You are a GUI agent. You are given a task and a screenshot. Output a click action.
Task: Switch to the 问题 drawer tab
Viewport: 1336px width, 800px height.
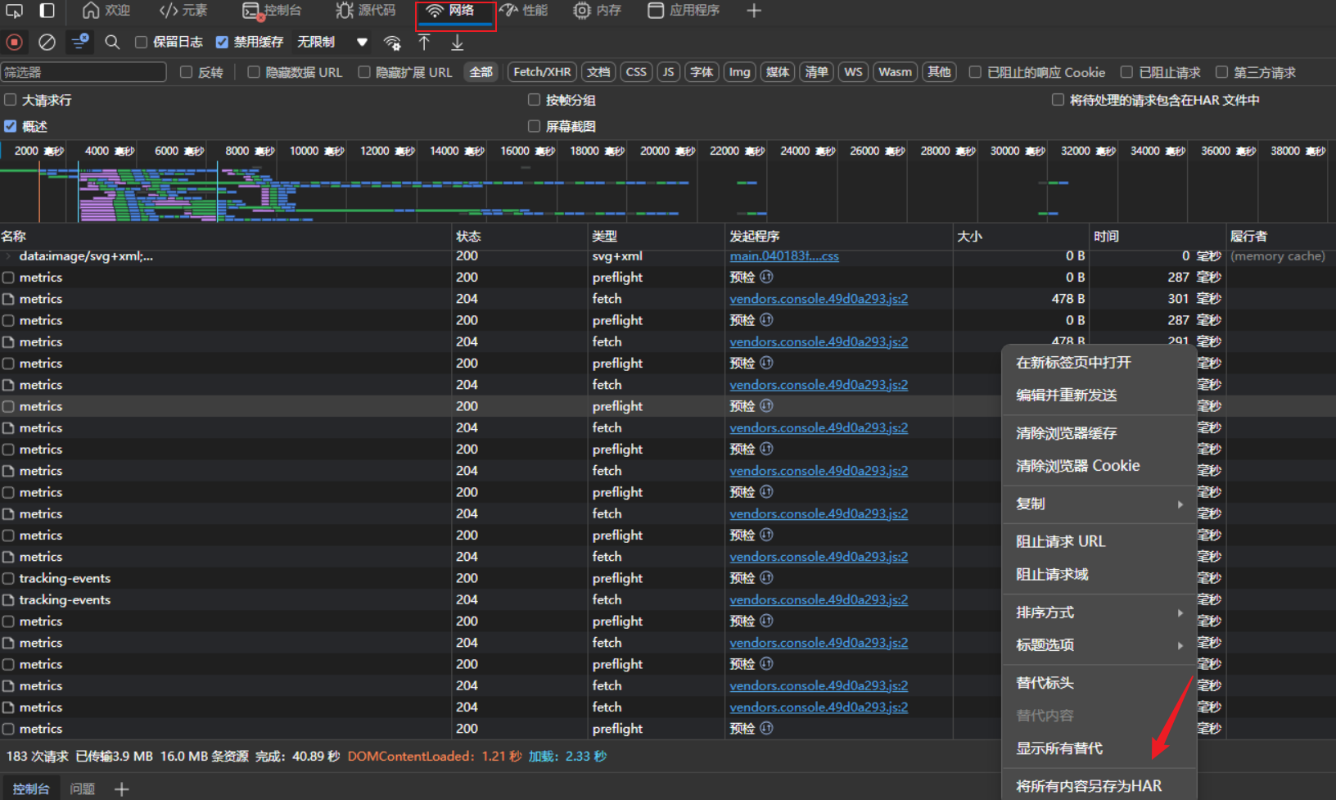pos(83,789)
